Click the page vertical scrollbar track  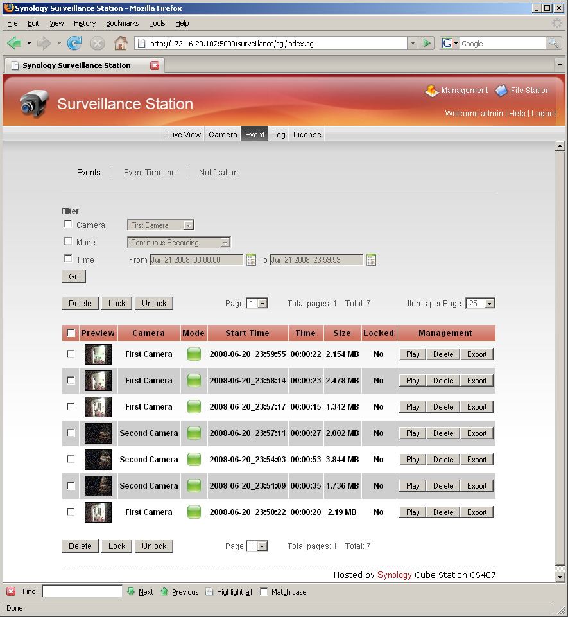[560, 361]
